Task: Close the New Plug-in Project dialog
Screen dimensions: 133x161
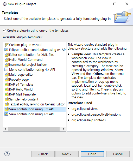Action: 127,4
